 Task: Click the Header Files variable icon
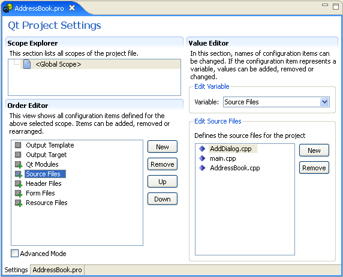19,184
